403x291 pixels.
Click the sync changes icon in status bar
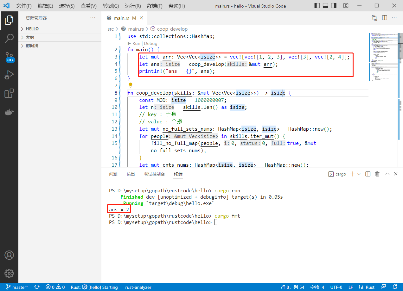(x=37, y=287)
